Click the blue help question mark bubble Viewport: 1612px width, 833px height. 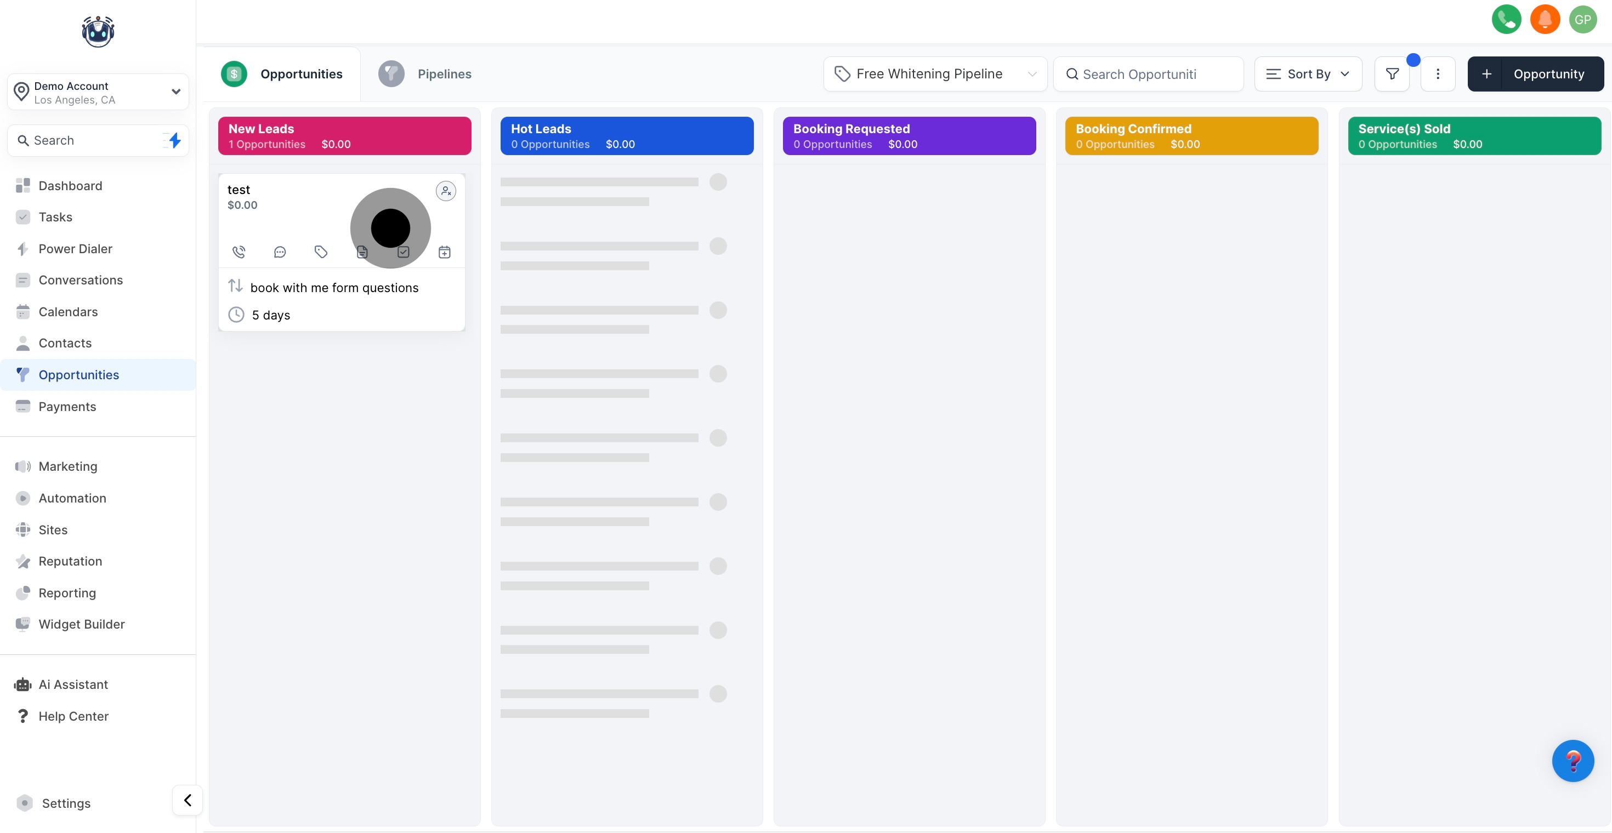click(1572, 761)
